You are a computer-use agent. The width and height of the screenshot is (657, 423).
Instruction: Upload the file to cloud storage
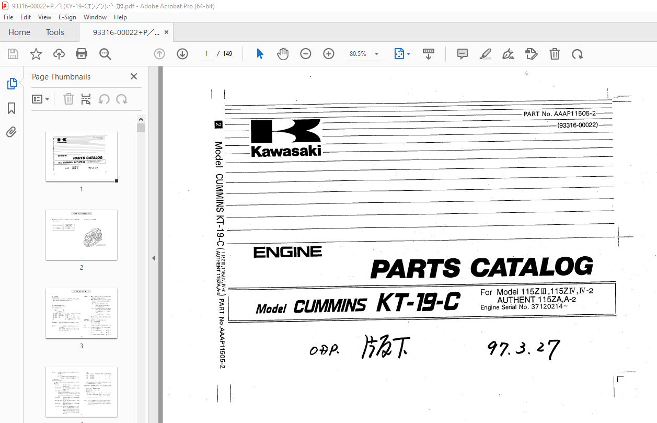tap(59, 54)
